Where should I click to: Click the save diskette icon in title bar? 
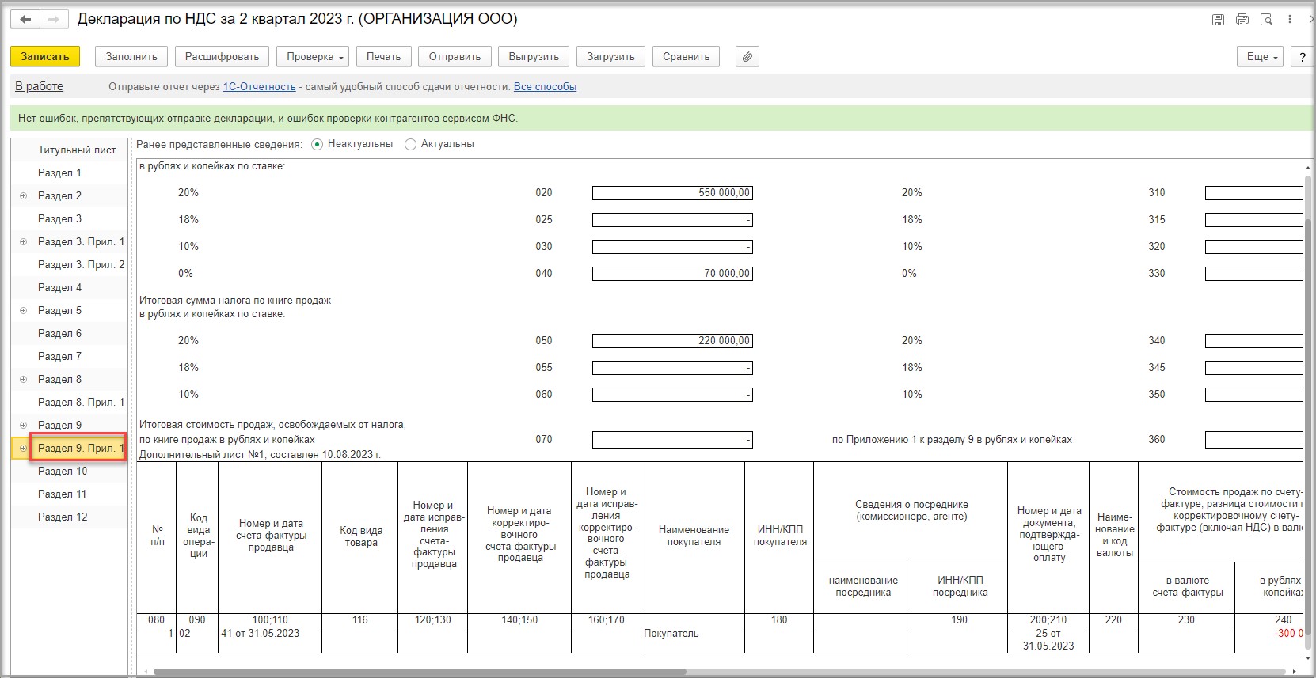click(1218, 20)
